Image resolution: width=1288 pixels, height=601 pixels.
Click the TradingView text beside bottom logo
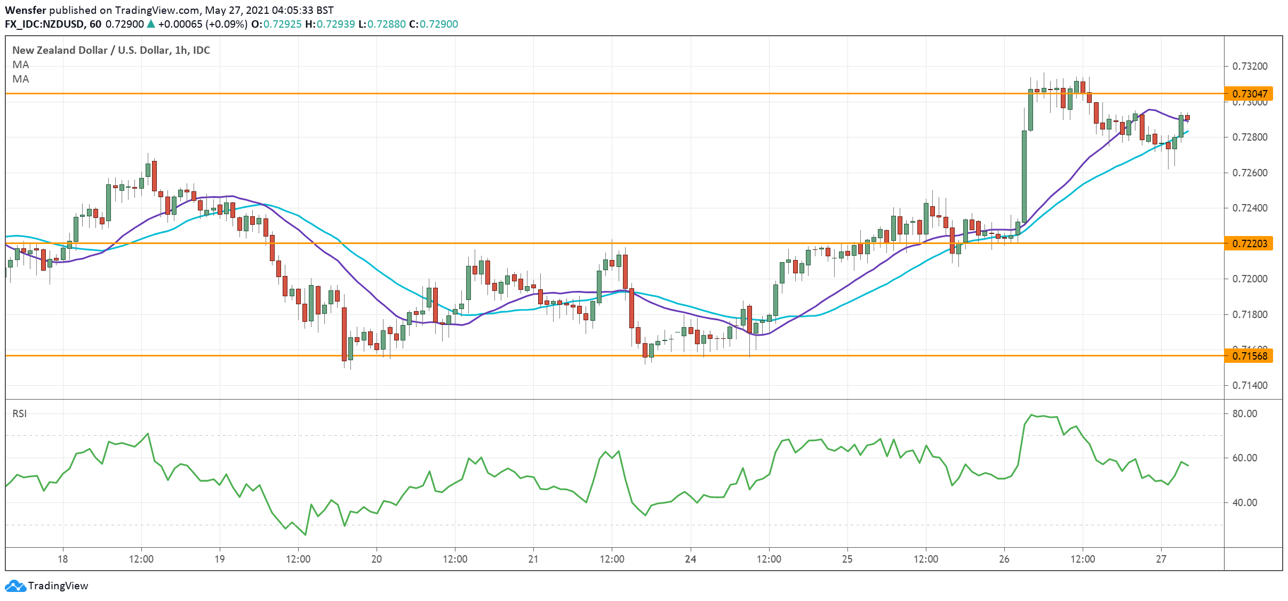tap(58, 586)
